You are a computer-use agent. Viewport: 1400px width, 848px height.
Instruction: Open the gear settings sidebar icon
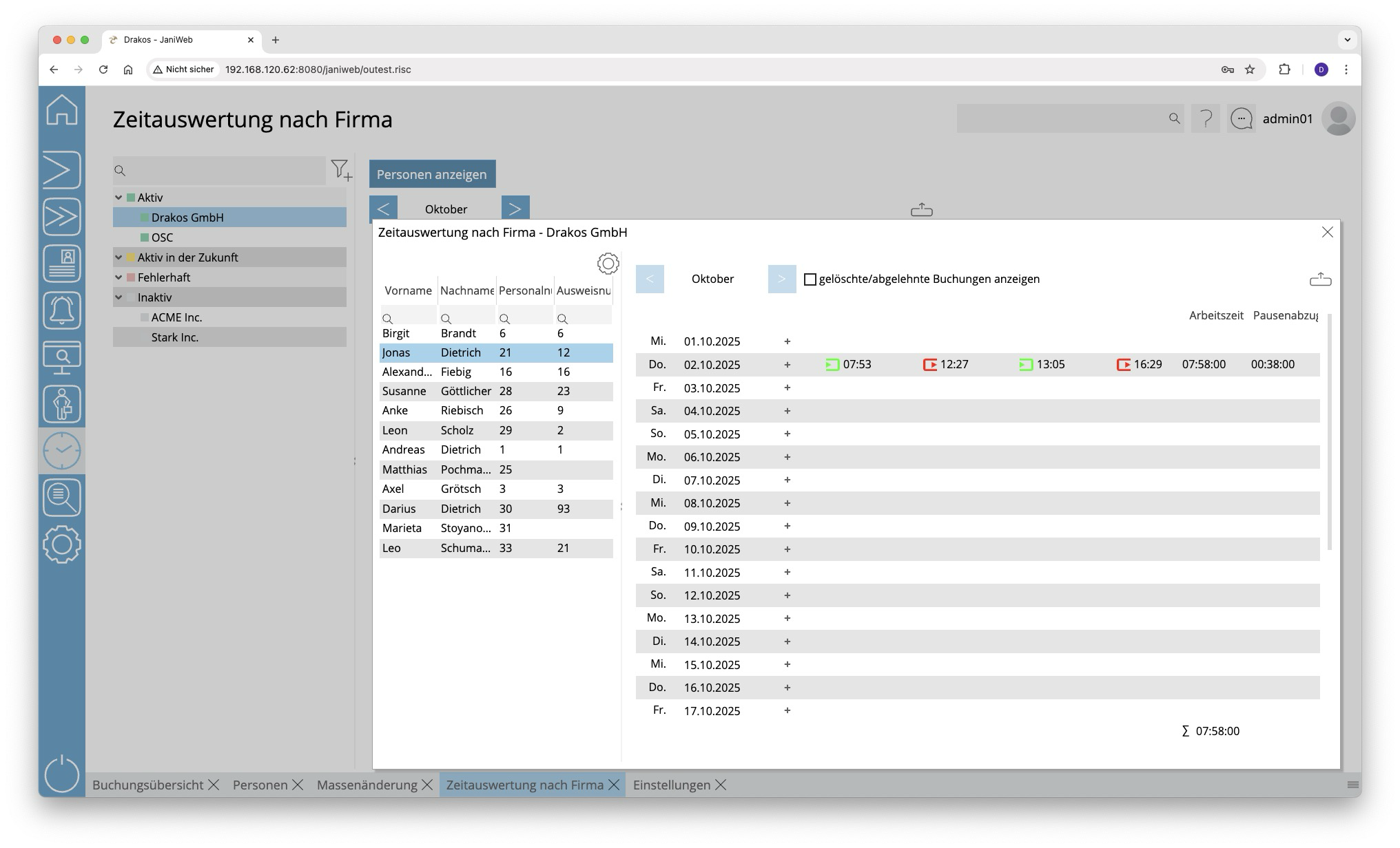[62, 544]
